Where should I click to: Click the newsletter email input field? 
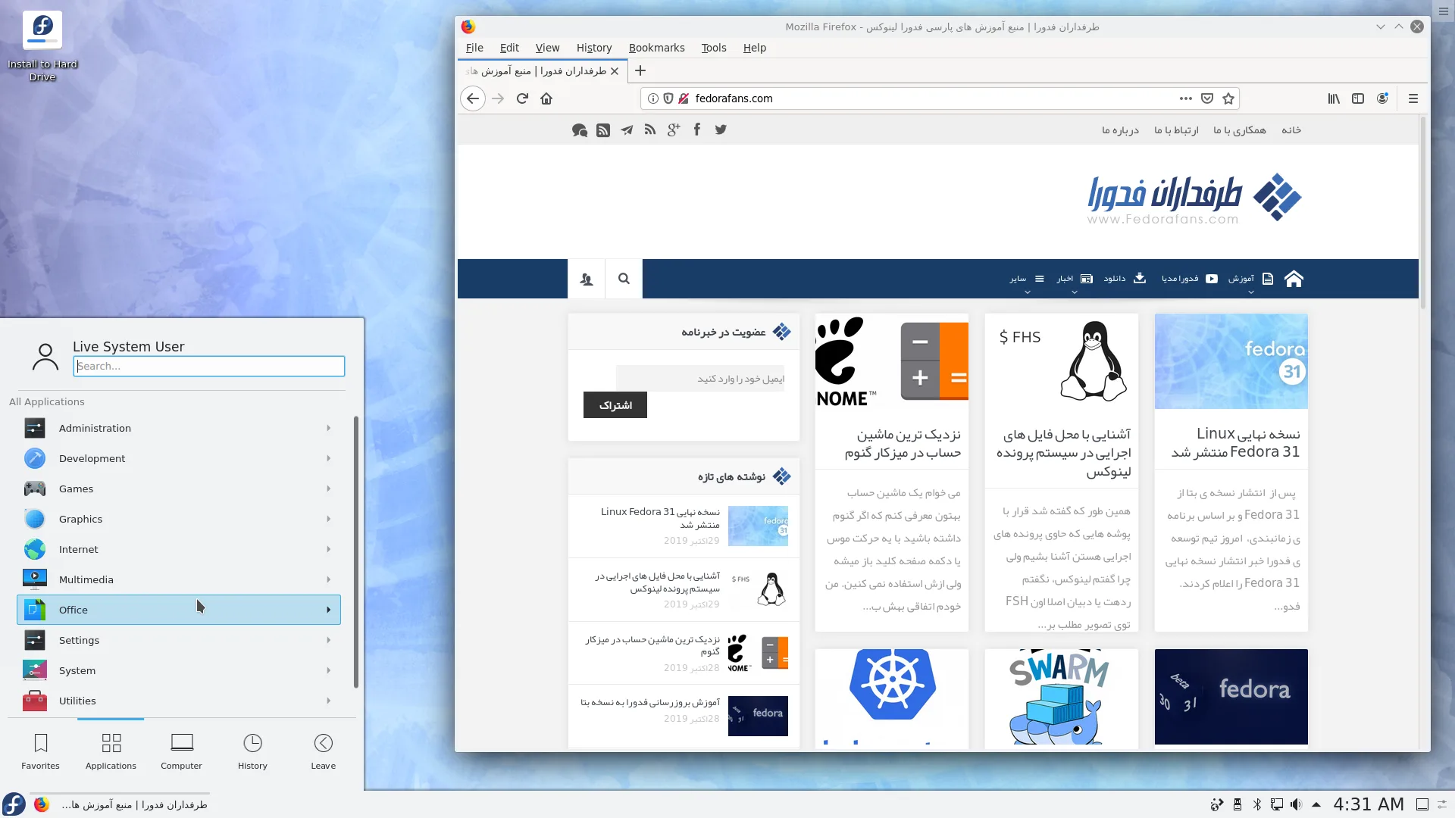[x=700, y=379]
